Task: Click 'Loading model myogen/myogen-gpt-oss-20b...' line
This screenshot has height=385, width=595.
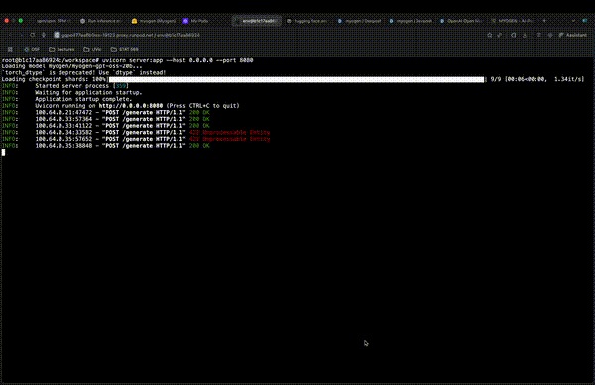Action: (x=71, y=66)
